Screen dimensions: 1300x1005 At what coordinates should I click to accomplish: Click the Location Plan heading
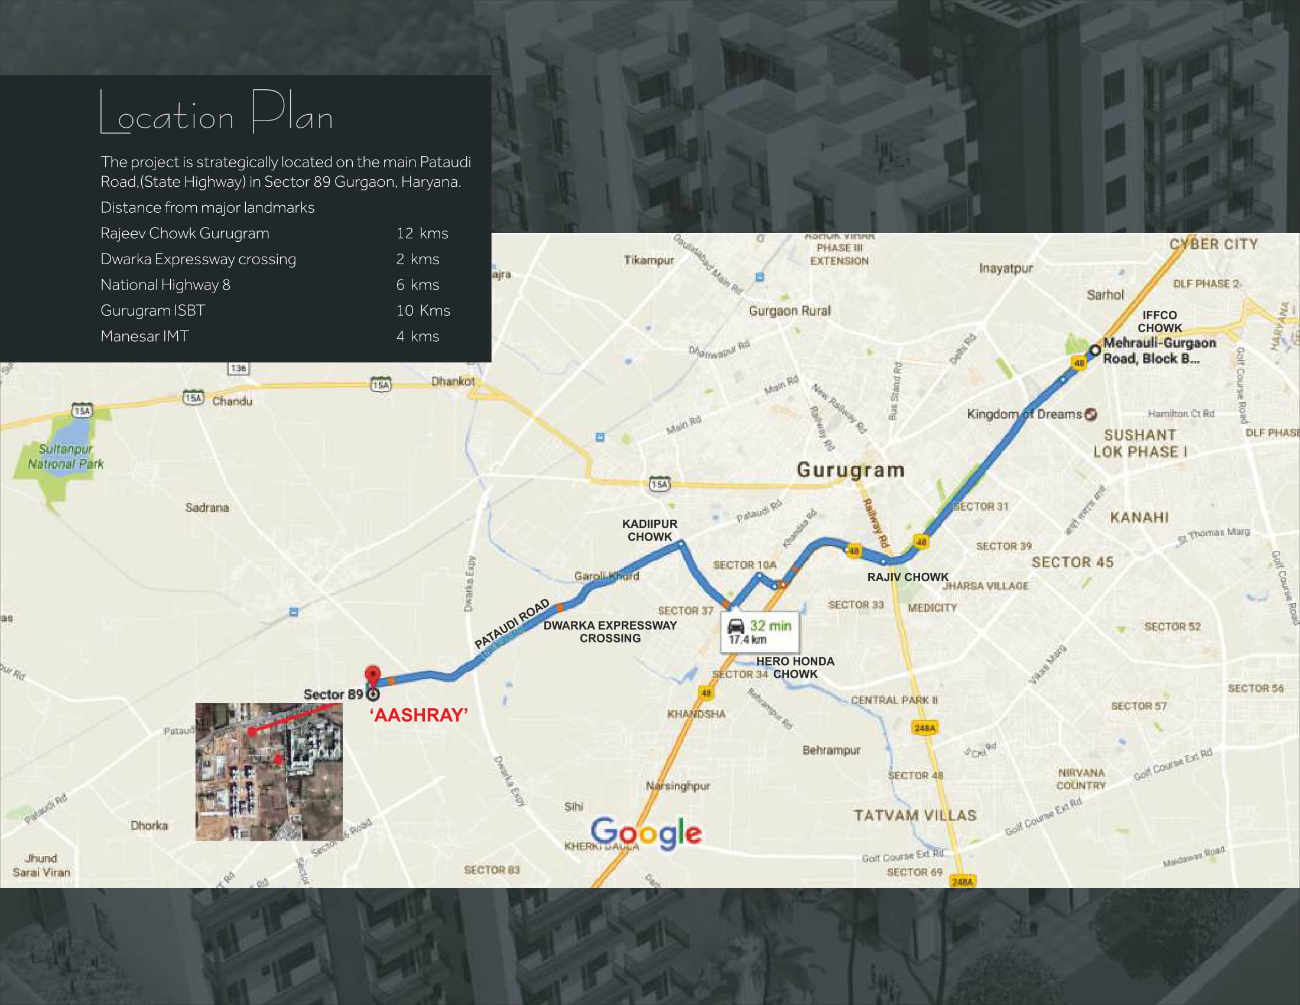pyautogui.click(x=216, y=114)
